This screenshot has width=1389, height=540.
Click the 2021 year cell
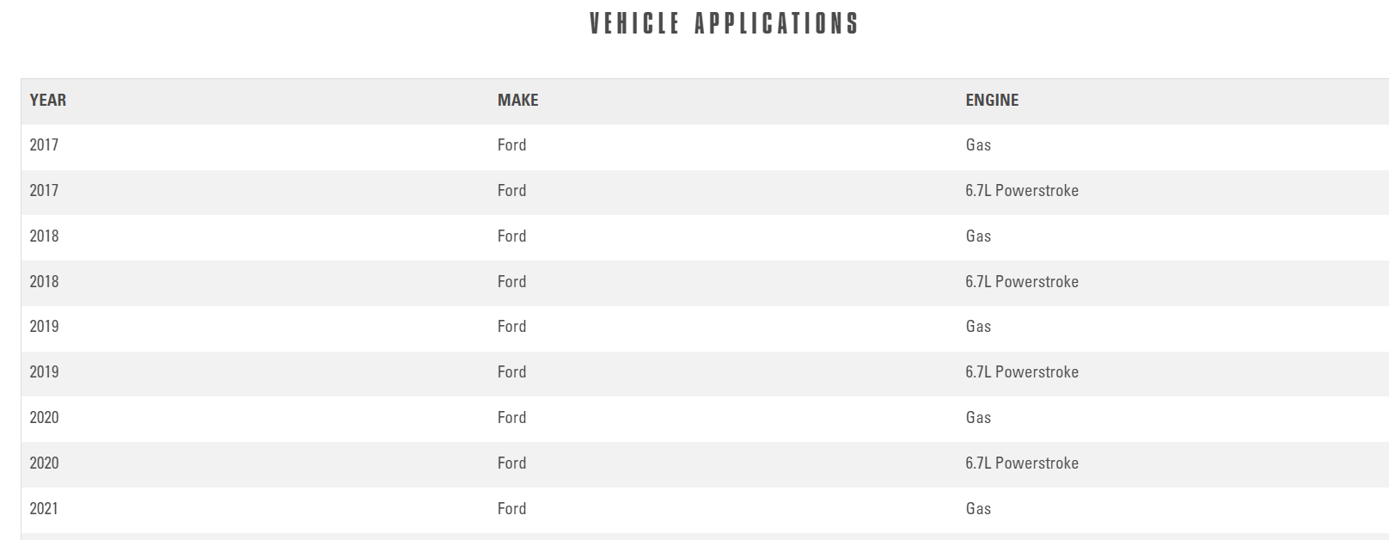pos(44,509)
